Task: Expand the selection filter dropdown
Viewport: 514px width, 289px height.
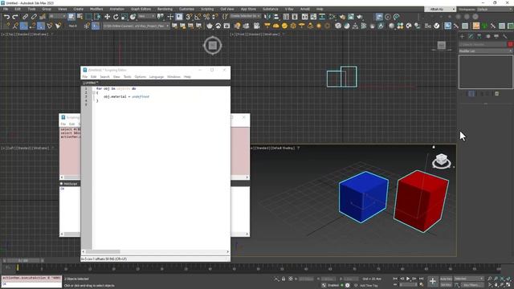Action: pyautogui.click(x=57, y=16)
